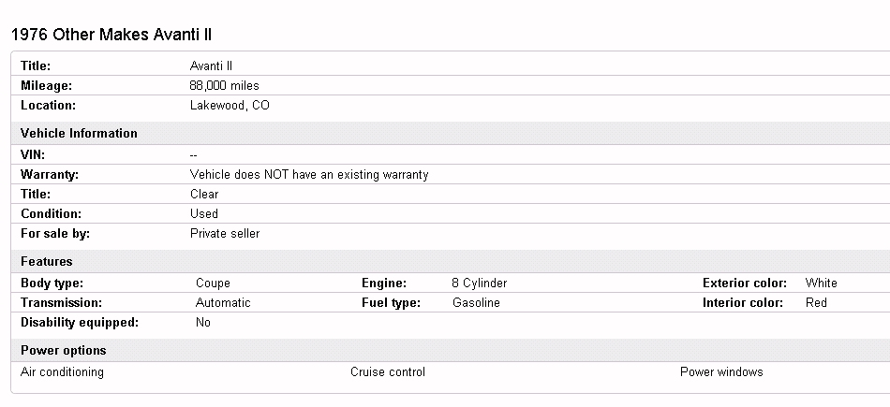Click the "Vehicle Information" section header

[x=79, y=134]
